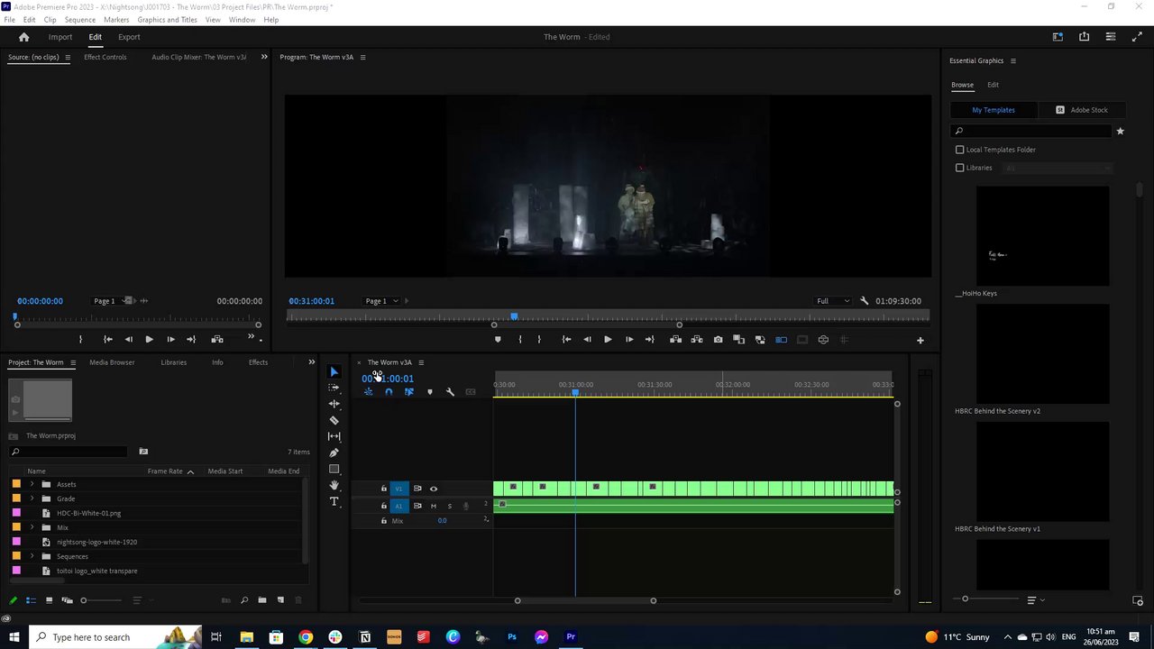Pick the Pen tool
1154x649 pixels.
(x=334, y=452)
